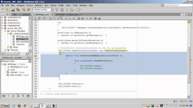
Task: Click the Find Selection magnifier icon
Action: [x=50, y=18]
